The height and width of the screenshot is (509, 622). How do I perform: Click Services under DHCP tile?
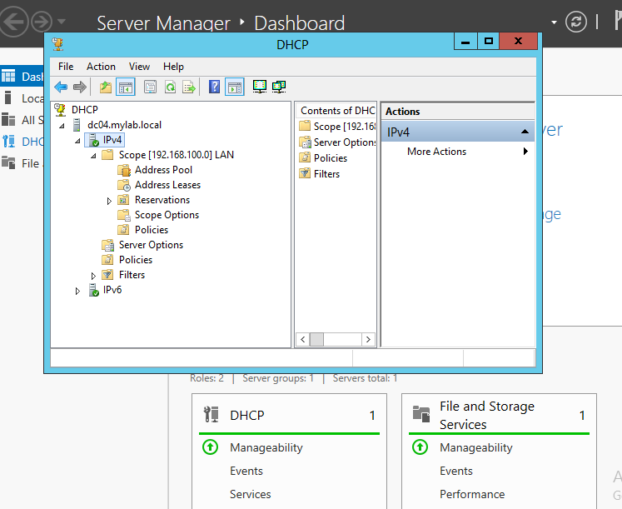(x=251, y=494)
